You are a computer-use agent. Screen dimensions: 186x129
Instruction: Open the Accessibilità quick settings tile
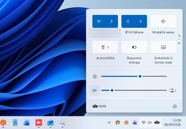pos(105,47)
